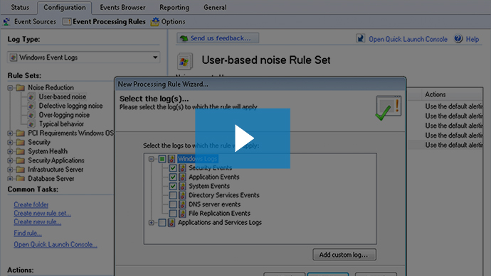
Task: Expand the Infrastructure Server folder
Action: click(x=11, y=170)
